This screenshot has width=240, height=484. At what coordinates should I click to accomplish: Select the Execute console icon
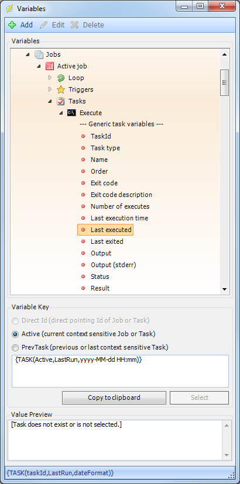tap(72, 113)
